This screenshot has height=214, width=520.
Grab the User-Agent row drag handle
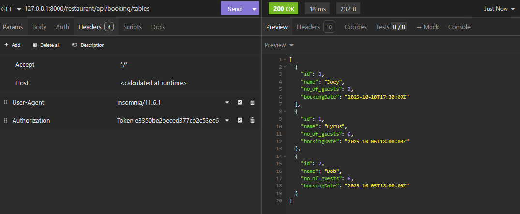(5, 103)
